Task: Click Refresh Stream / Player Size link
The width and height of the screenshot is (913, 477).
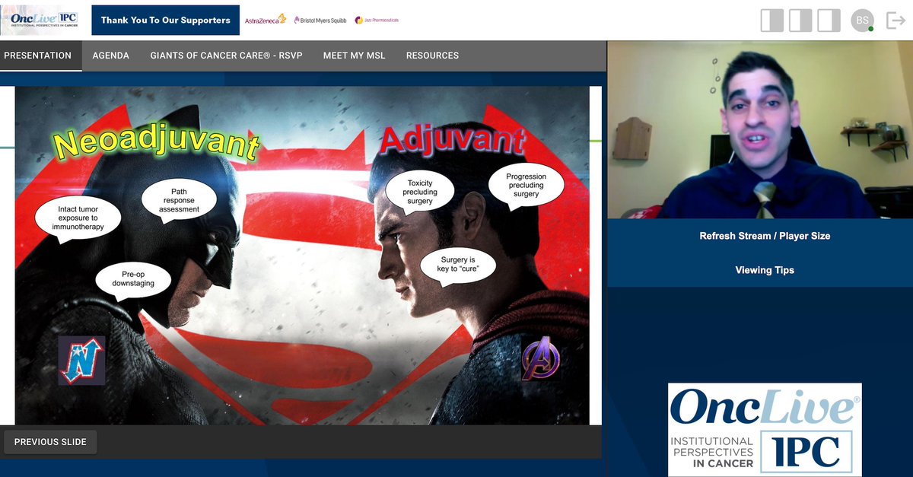Action: point(765,236)
